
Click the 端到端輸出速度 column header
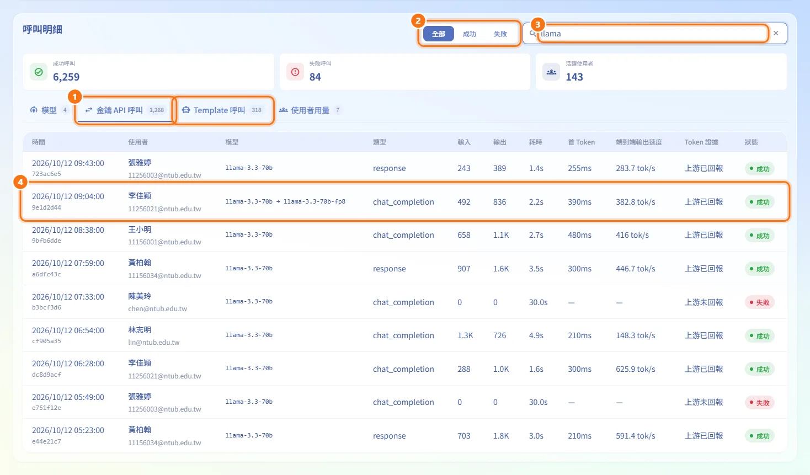point(639,142)
